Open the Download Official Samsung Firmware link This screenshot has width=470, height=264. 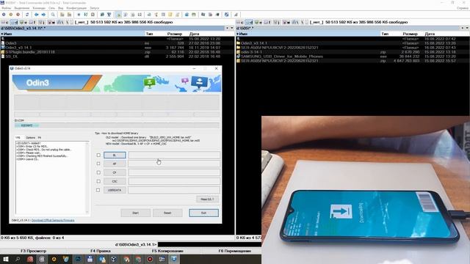coord(53,220)
